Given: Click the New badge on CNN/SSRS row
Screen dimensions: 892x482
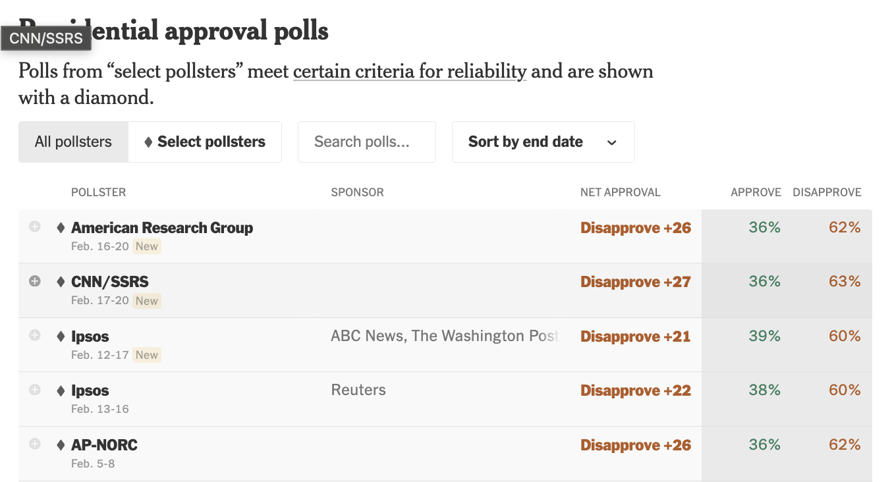Looking at the screenshot, I should [x=147, y=301].
